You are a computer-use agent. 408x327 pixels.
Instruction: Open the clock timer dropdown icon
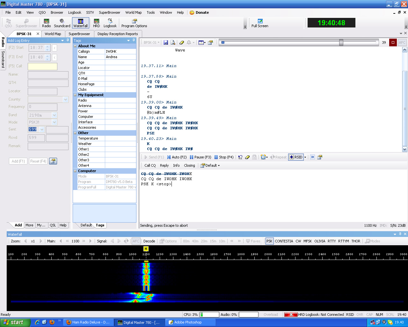pyautogui.click(x=264, y=157)
